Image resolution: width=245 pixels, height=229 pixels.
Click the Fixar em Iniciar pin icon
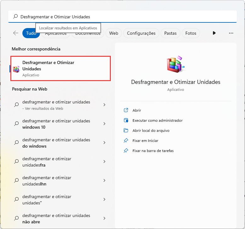(x=126, y=140)
